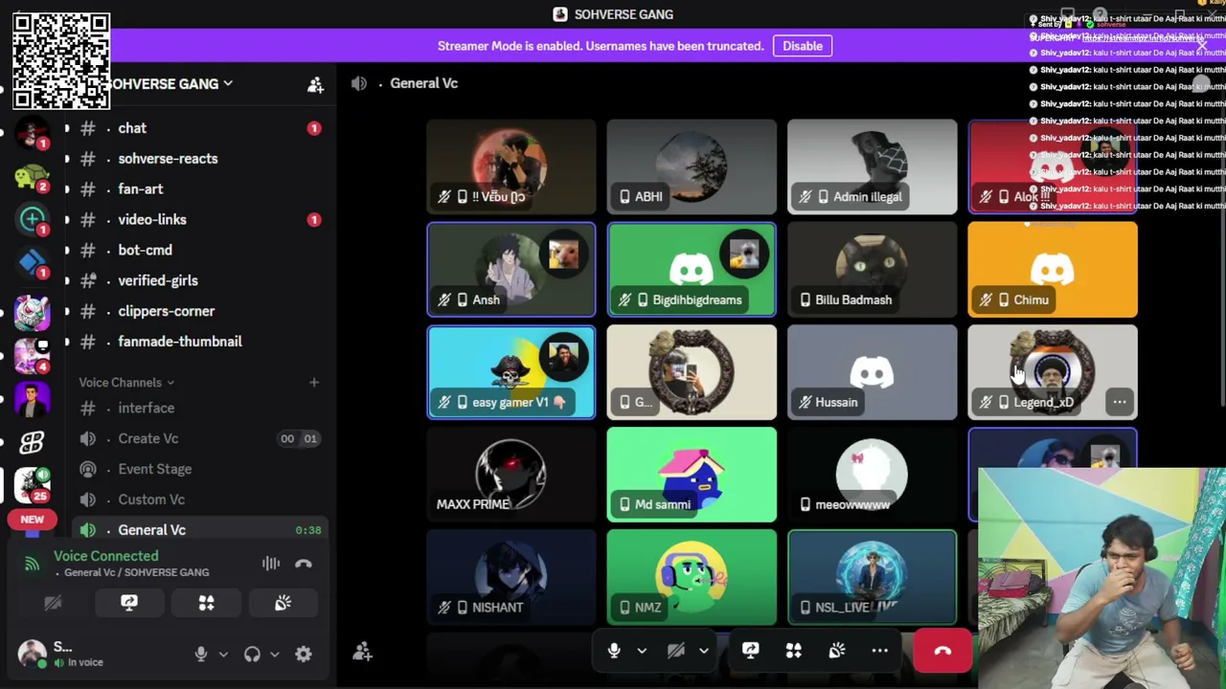Open Activities in the Voice Connected panel

pyautogui.click(x=206, y=603)
